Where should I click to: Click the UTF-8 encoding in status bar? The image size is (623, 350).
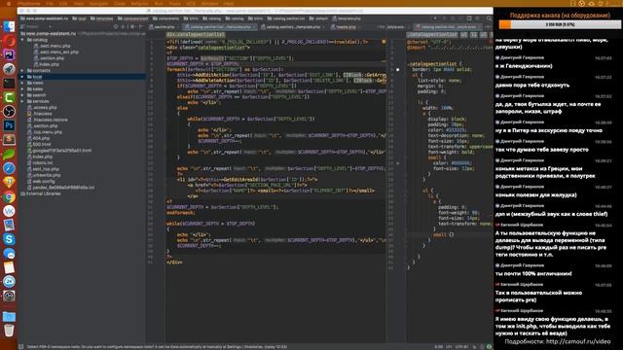click(x=461, y=347)
